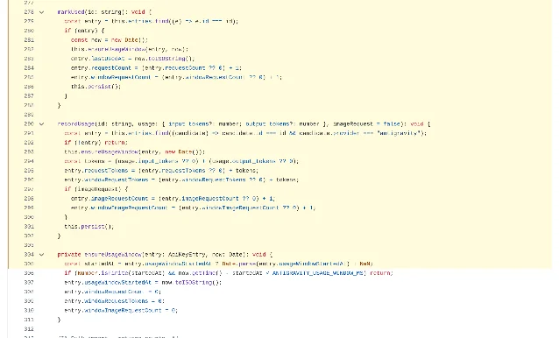559x338 pixels.
Task: Click 'this.persist()' on line 286
Action: click(96, 87)
